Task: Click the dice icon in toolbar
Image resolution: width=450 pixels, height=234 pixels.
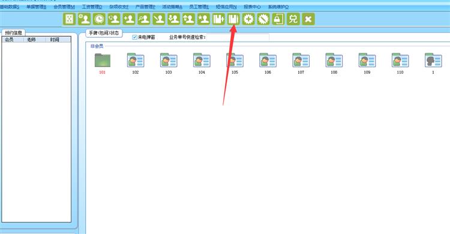Action: [69, 19]
